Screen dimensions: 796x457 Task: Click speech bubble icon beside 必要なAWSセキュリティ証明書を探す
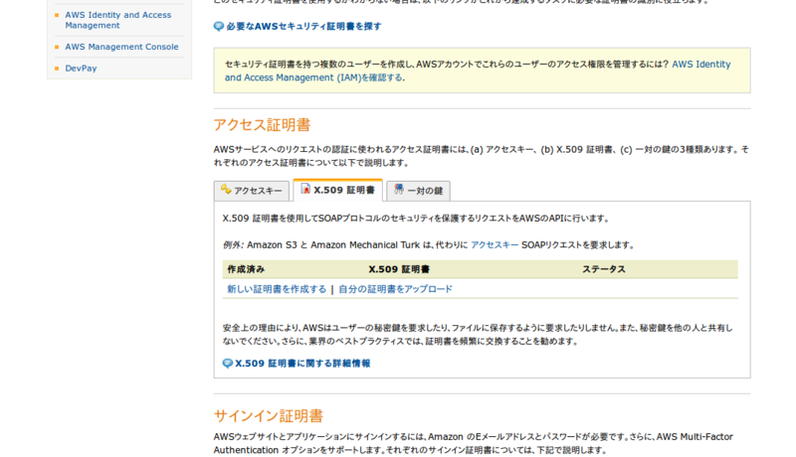(219, 27)
